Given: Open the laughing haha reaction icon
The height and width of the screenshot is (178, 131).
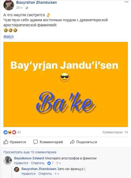Looking at the screenshot, I should [x=10, y=132].
